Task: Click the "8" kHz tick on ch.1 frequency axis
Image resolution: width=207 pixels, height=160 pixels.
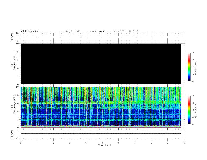Action: [x=18, y=52]
